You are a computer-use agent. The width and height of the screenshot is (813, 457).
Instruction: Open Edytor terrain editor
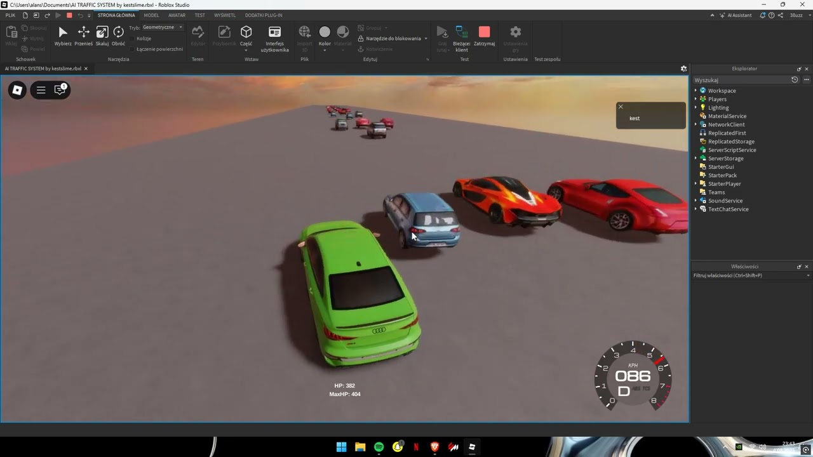198,36
